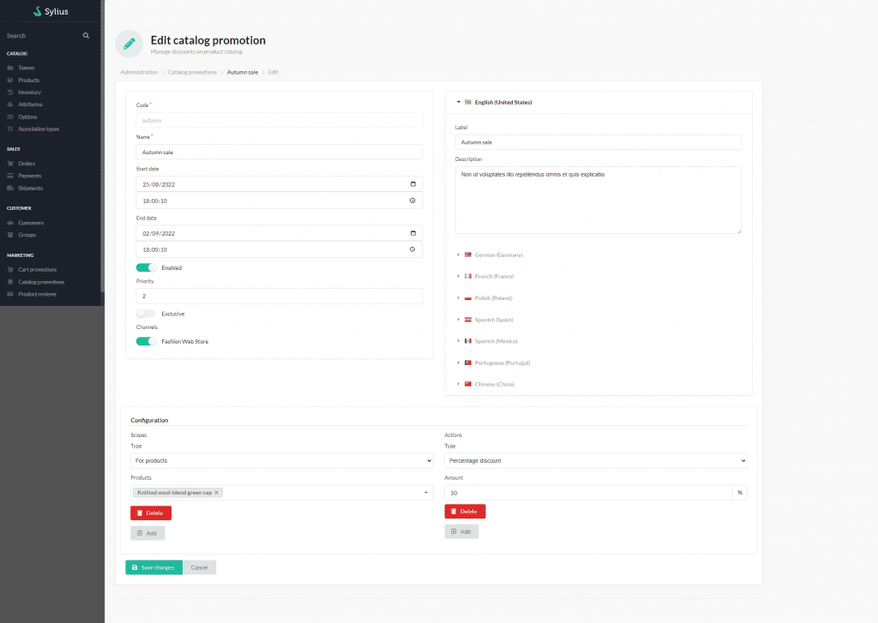This screenshot has height=623, width=878.
Task: Click the Product reviews icon
Action: tap(10, 295)
